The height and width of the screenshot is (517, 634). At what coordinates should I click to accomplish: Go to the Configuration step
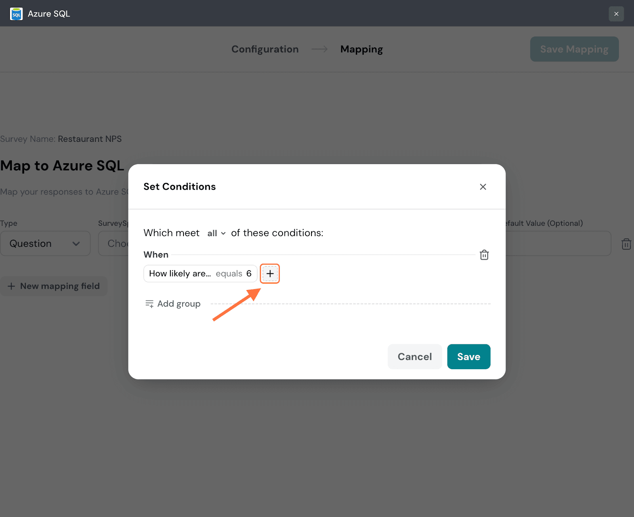pos(265,49)
